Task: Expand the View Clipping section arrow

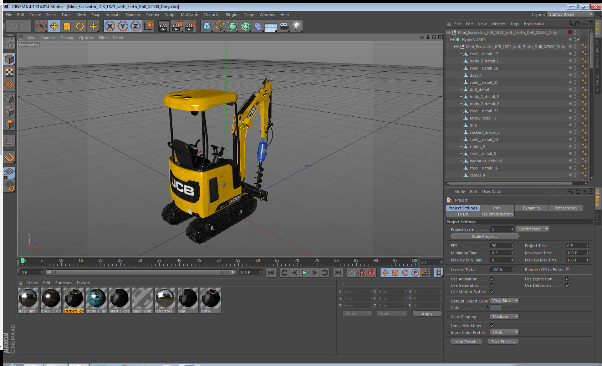Action: tap(448, 316)
